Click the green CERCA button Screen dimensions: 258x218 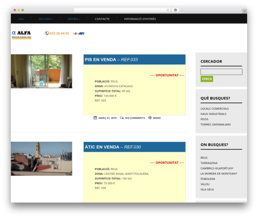coord(207,79)
